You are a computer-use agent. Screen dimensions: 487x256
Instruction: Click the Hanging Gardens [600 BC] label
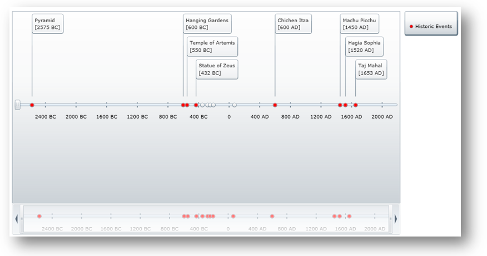(207, 24)
